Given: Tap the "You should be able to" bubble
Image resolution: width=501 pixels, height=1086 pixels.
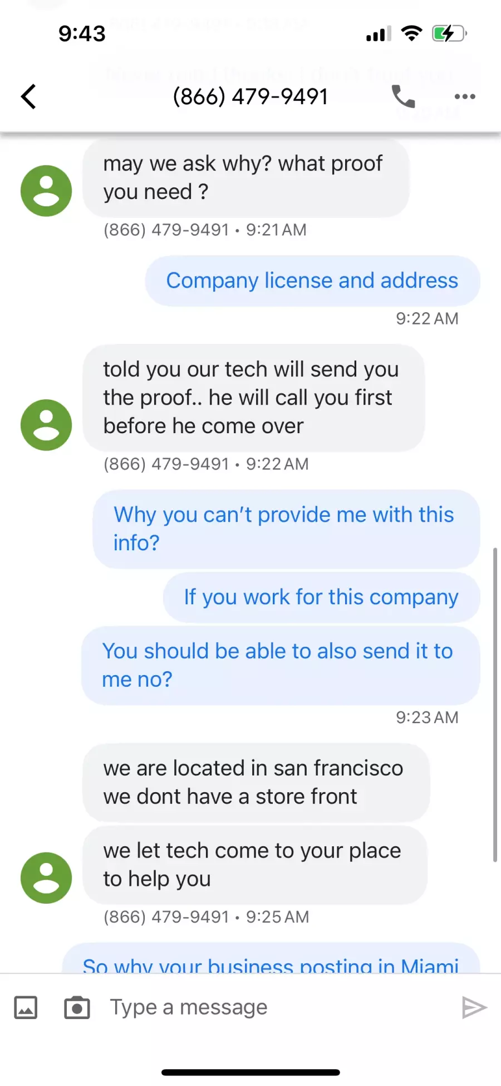Looking at the screenshot, I should tap(280, 665).
